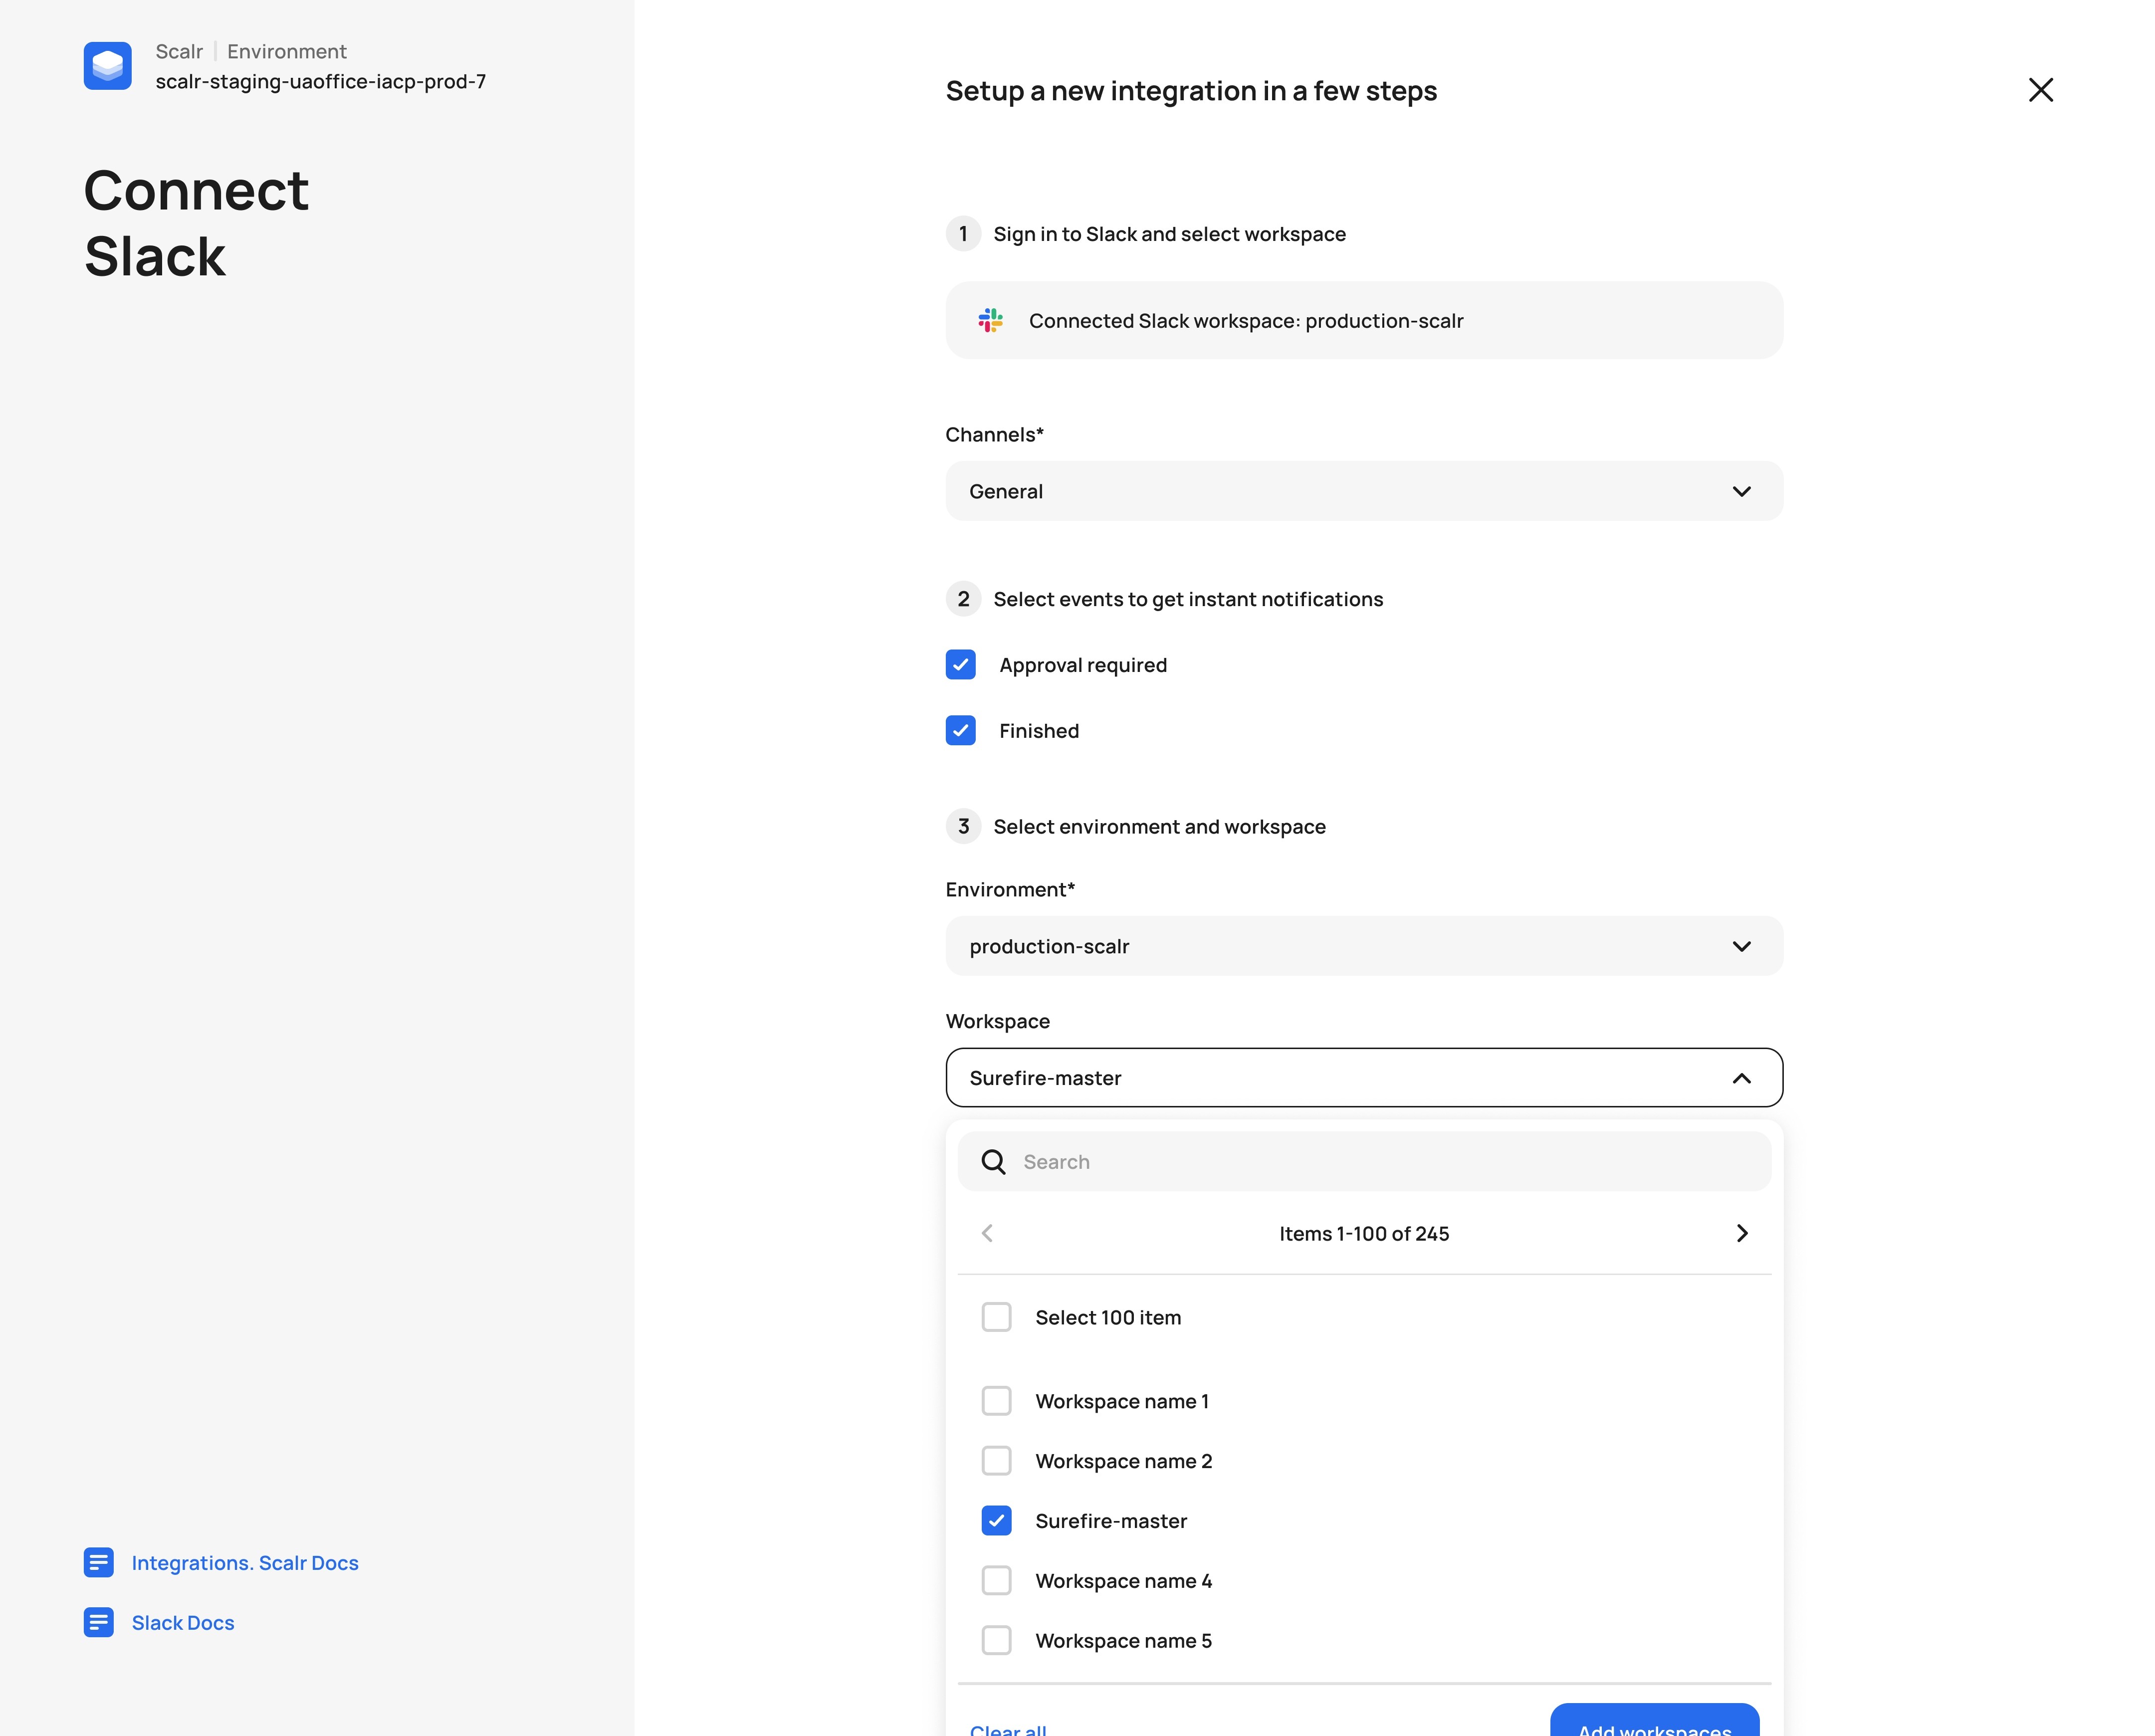Click the Scalr logo icon

tap(107, 66)
